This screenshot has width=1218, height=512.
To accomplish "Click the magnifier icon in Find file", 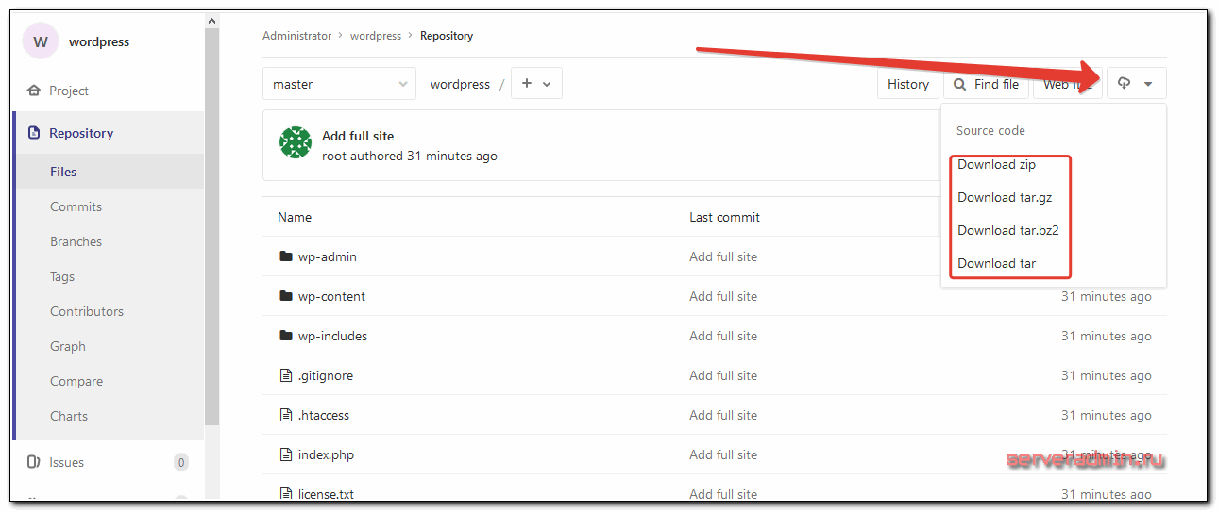I will (960, 84).
